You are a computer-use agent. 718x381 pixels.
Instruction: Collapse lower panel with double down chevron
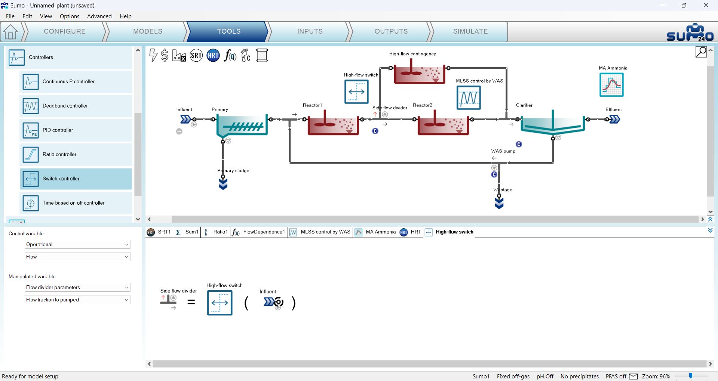(711, 230)
